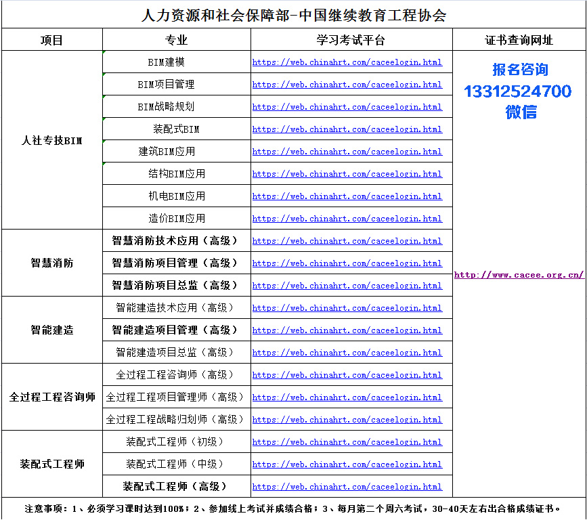Click the 证书查询网址 column header
The height and width of the screenshot is (520, 587).
[519, 40]
